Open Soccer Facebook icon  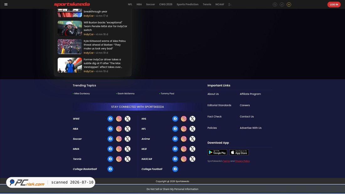(110, 139)
